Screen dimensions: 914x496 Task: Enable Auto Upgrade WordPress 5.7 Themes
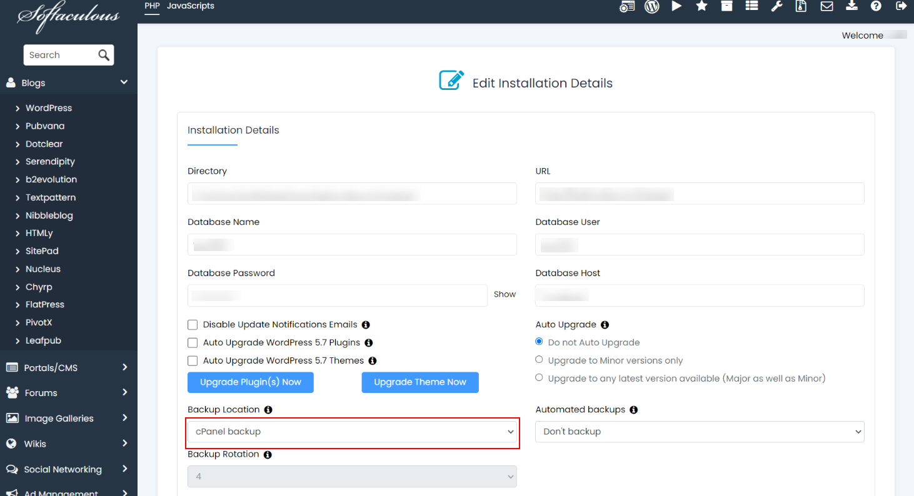(193, 361)
